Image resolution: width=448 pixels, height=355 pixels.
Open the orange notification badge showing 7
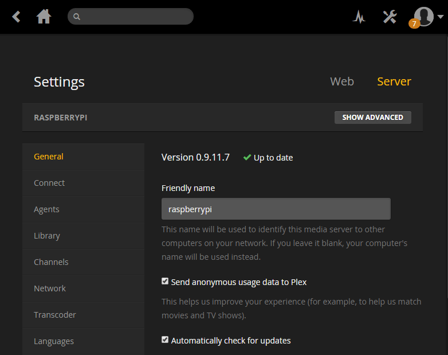[x=414, y=24]
